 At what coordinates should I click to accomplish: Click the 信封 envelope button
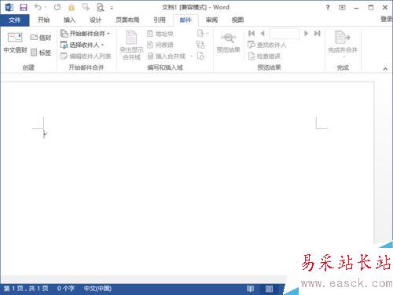tap(41, 38)
